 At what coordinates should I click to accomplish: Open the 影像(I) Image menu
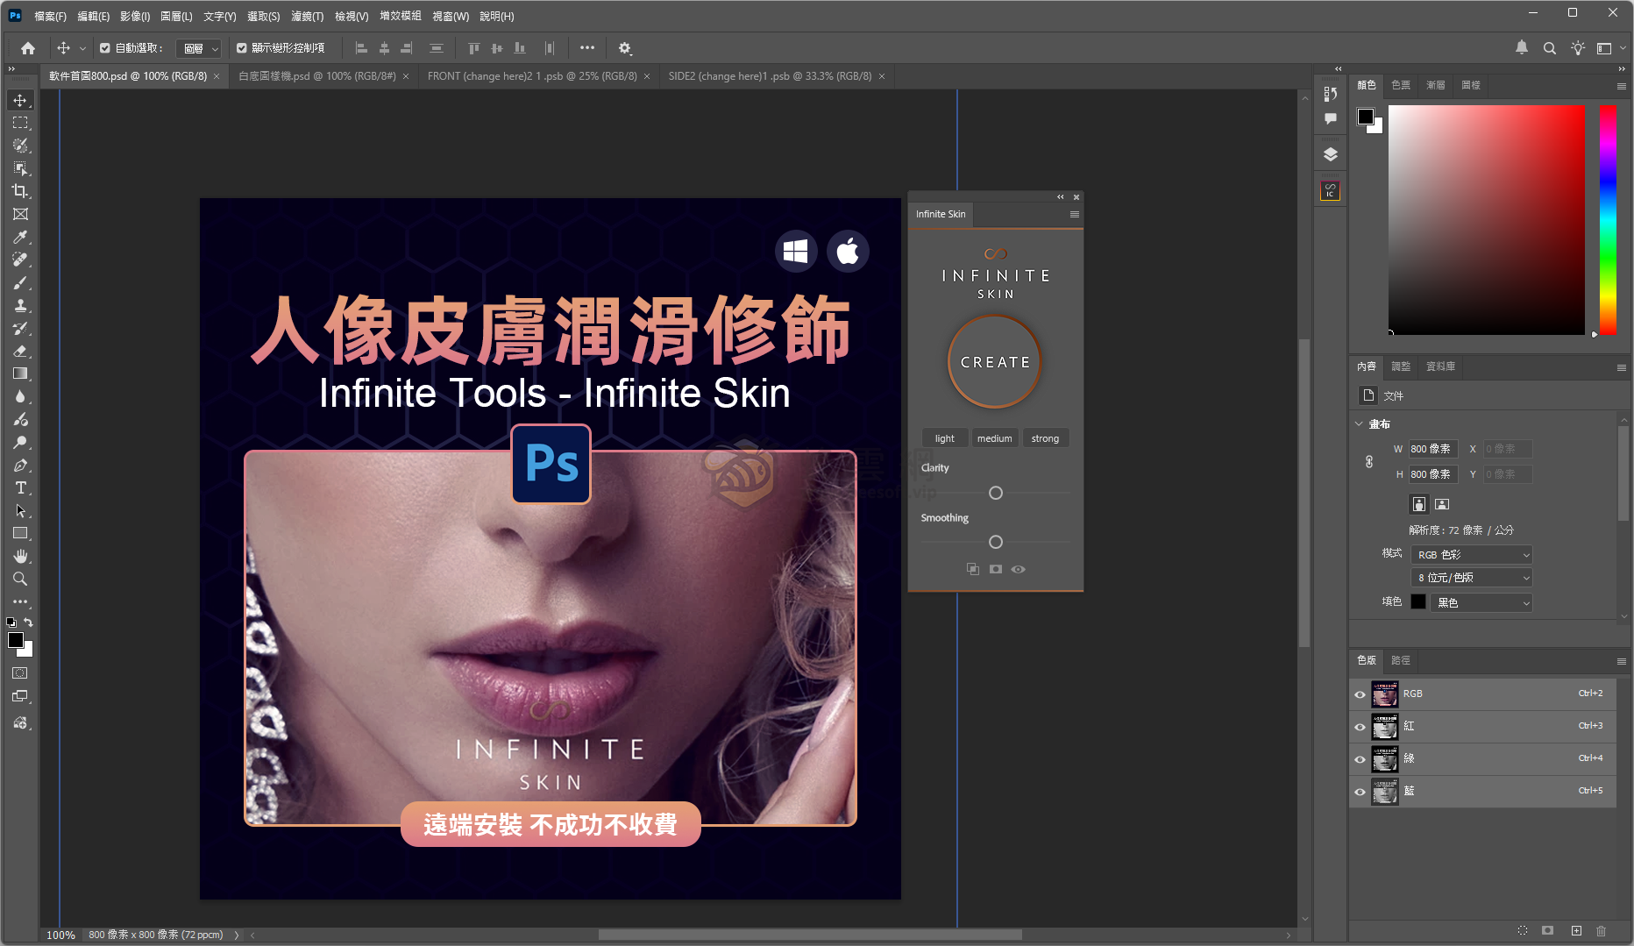[x=135, y=16]
